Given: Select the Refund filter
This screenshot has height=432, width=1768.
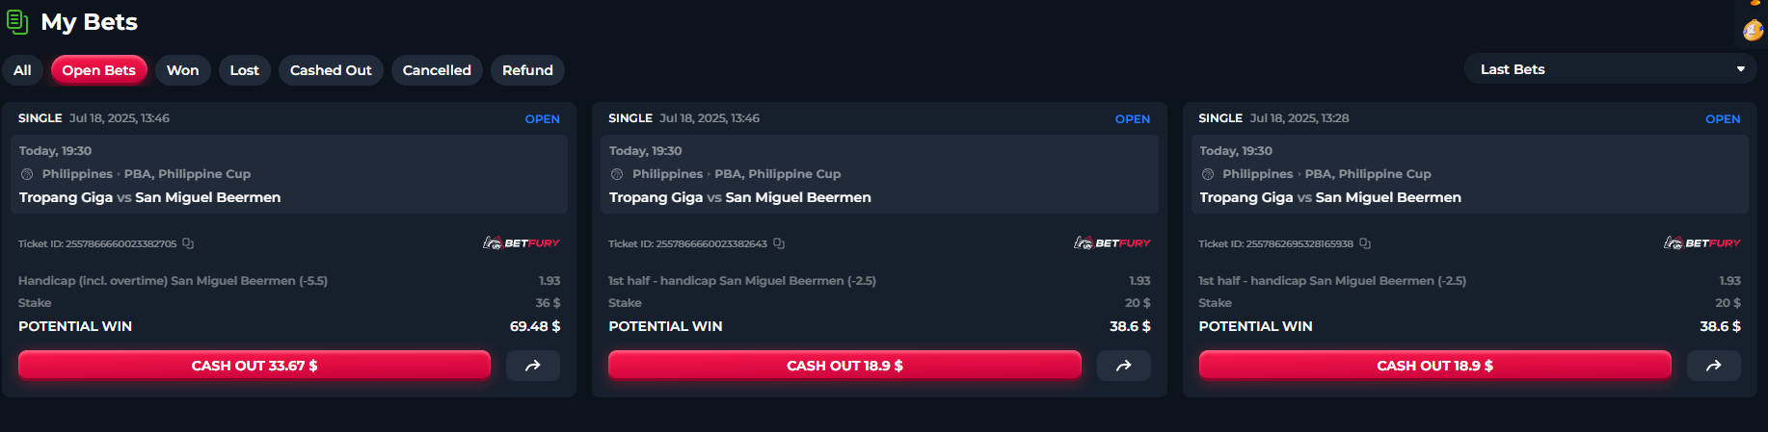Looking at the screenshot, I should coord(527,70).
